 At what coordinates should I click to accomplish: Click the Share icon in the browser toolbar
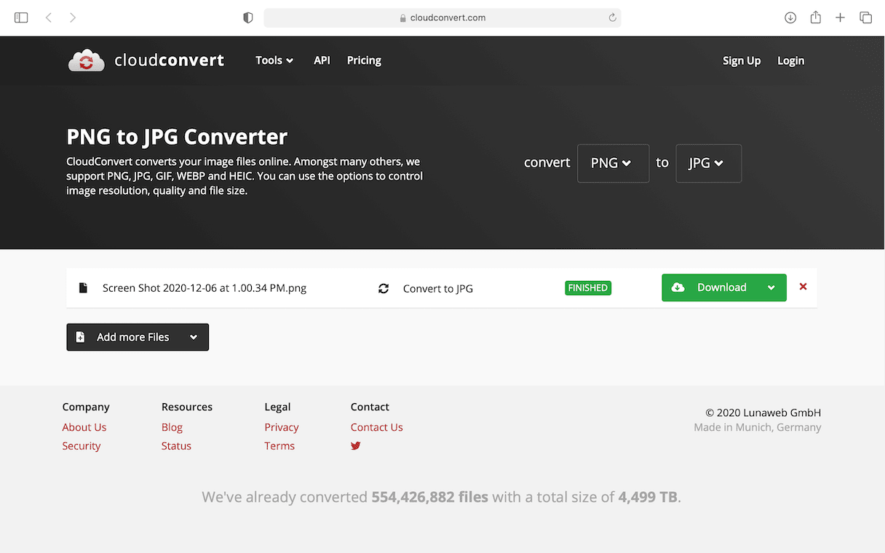point(815,17)
